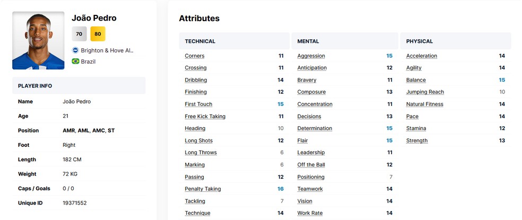The image size is (522, 220).
Task: Click the First Touch attribute link
Action: click(198, 104)
